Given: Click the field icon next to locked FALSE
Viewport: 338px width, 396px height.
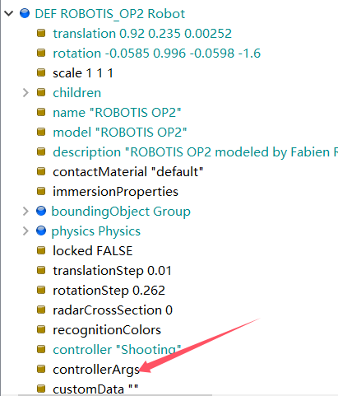Looking at the screenshot, I should [x=41, y=250].
